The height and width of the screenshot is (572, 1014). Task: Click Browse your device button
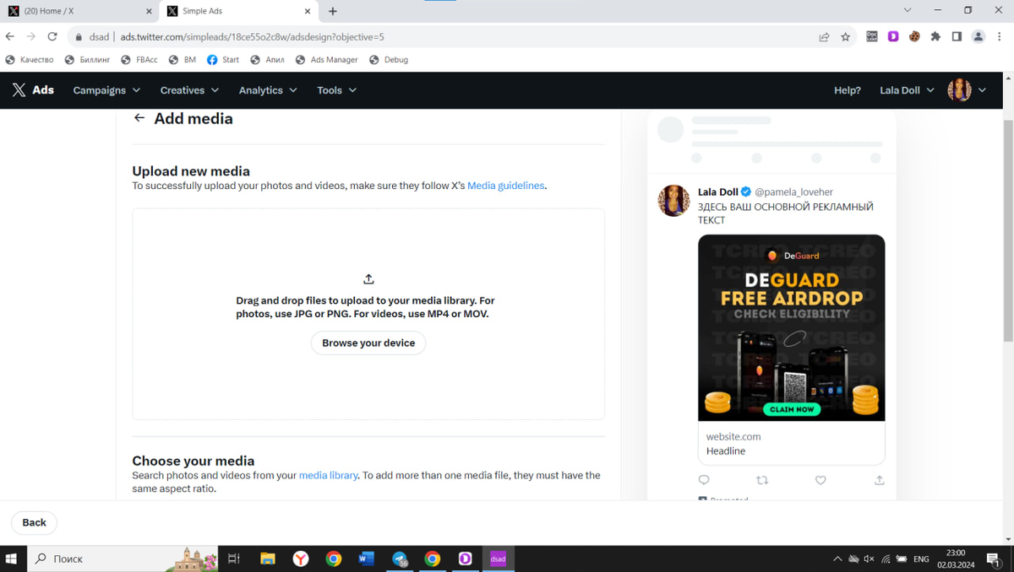(x=368, y=343)
